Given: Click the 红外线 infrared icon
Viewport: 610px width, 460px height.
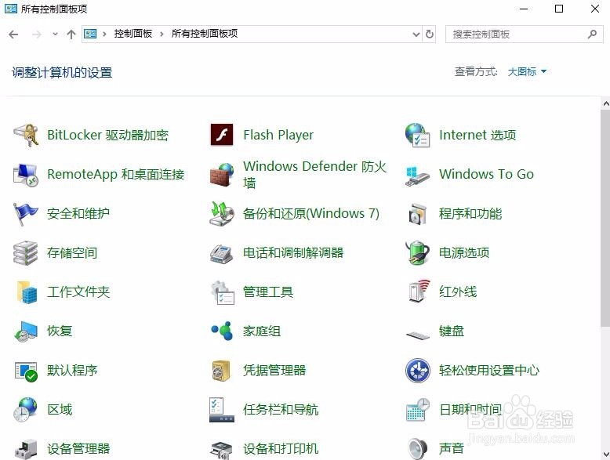Looking at the screenshot, I should coord(419,292).
